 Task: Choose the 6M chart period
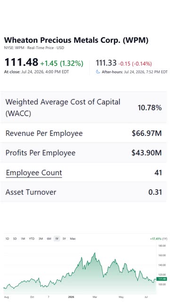[49, 239]
